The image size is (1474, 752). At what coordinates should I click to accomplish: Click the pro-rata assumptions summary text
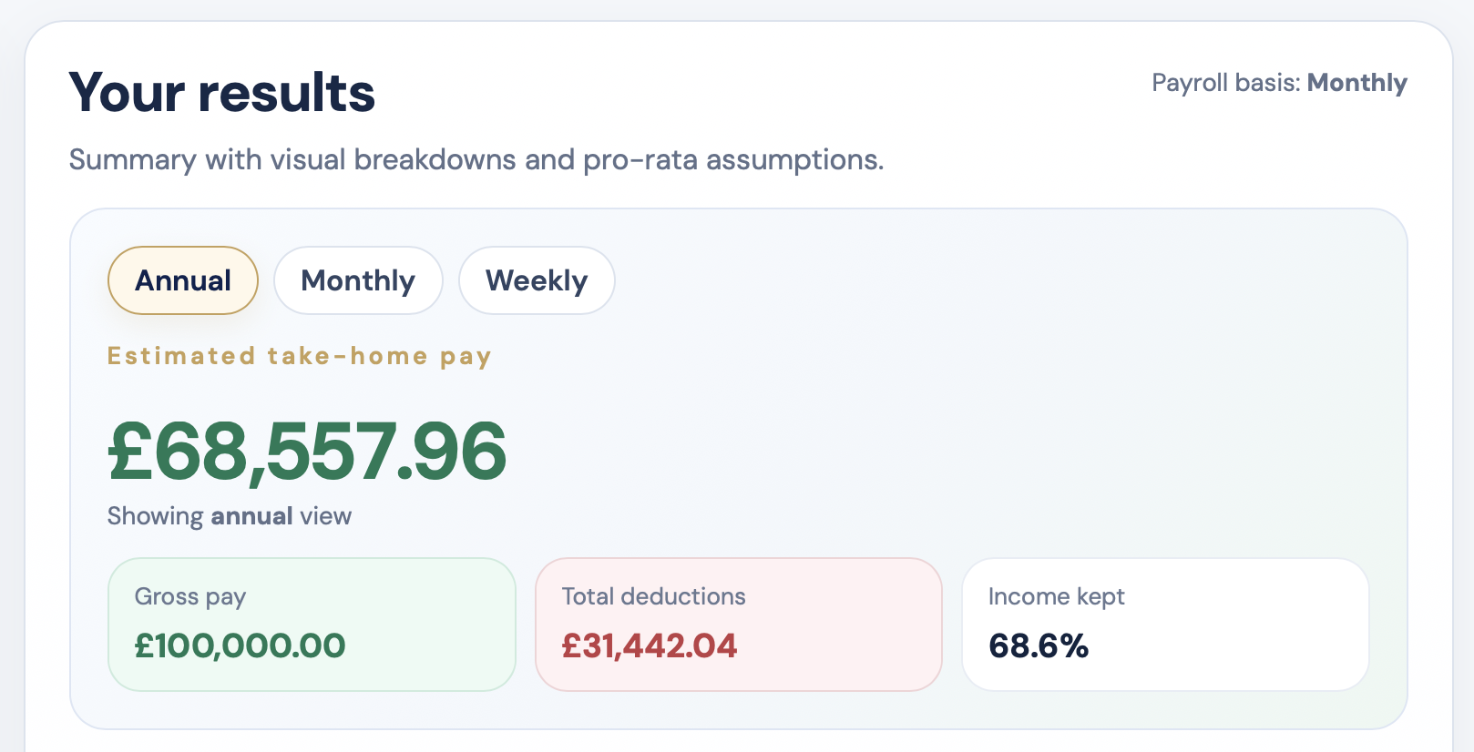click(476, 159)
